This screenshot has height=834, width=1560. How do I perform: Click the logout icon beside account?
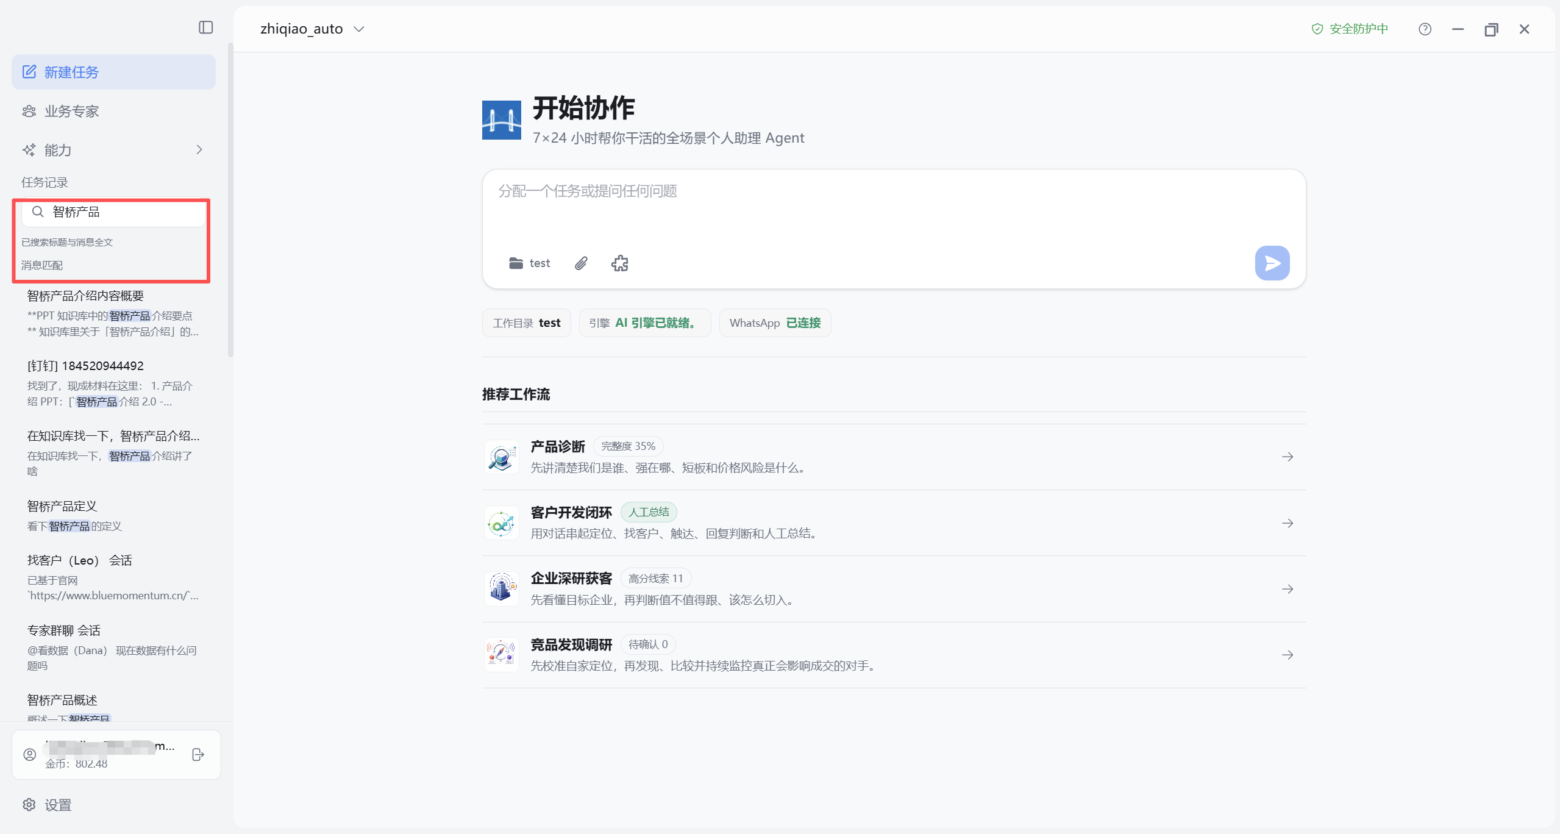(x=198, y=755)
